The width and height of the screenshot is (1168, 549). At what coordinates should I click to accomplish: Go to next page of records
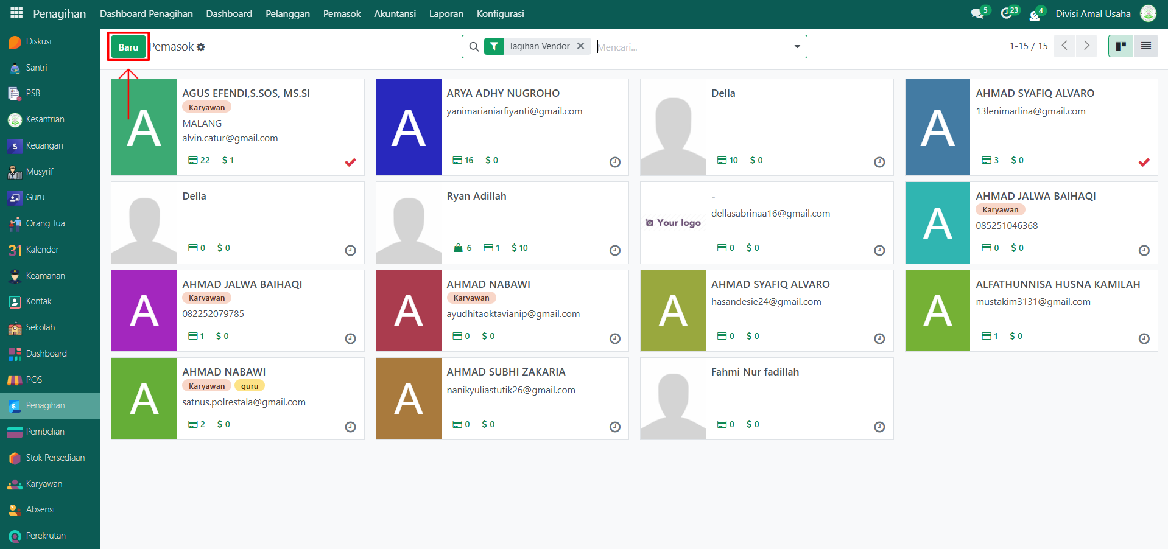1086,46
